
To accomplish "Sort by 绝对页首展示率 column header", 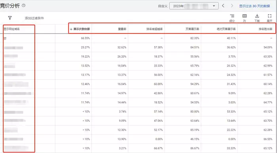I will pyautogui.click(x=226, y=29).
